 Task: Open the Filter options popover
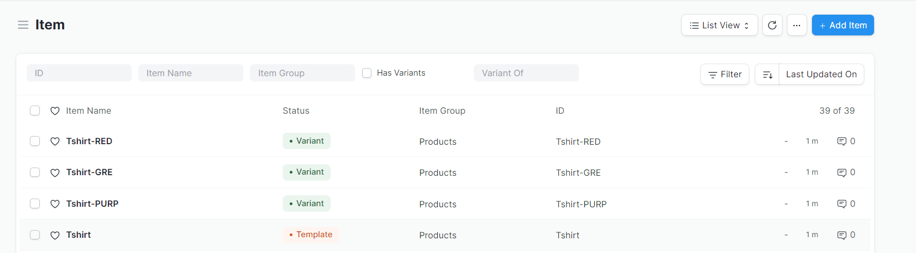click(725, 75)
